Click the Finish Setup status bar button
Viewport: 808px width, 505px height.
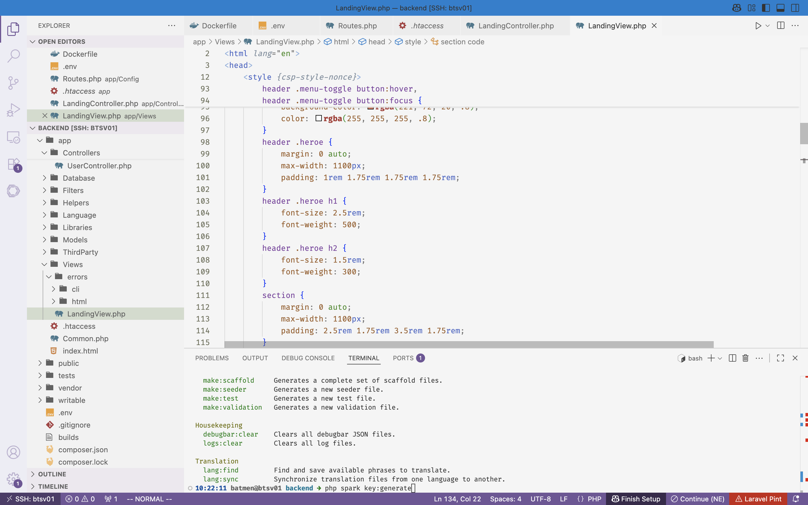point(636,499)
